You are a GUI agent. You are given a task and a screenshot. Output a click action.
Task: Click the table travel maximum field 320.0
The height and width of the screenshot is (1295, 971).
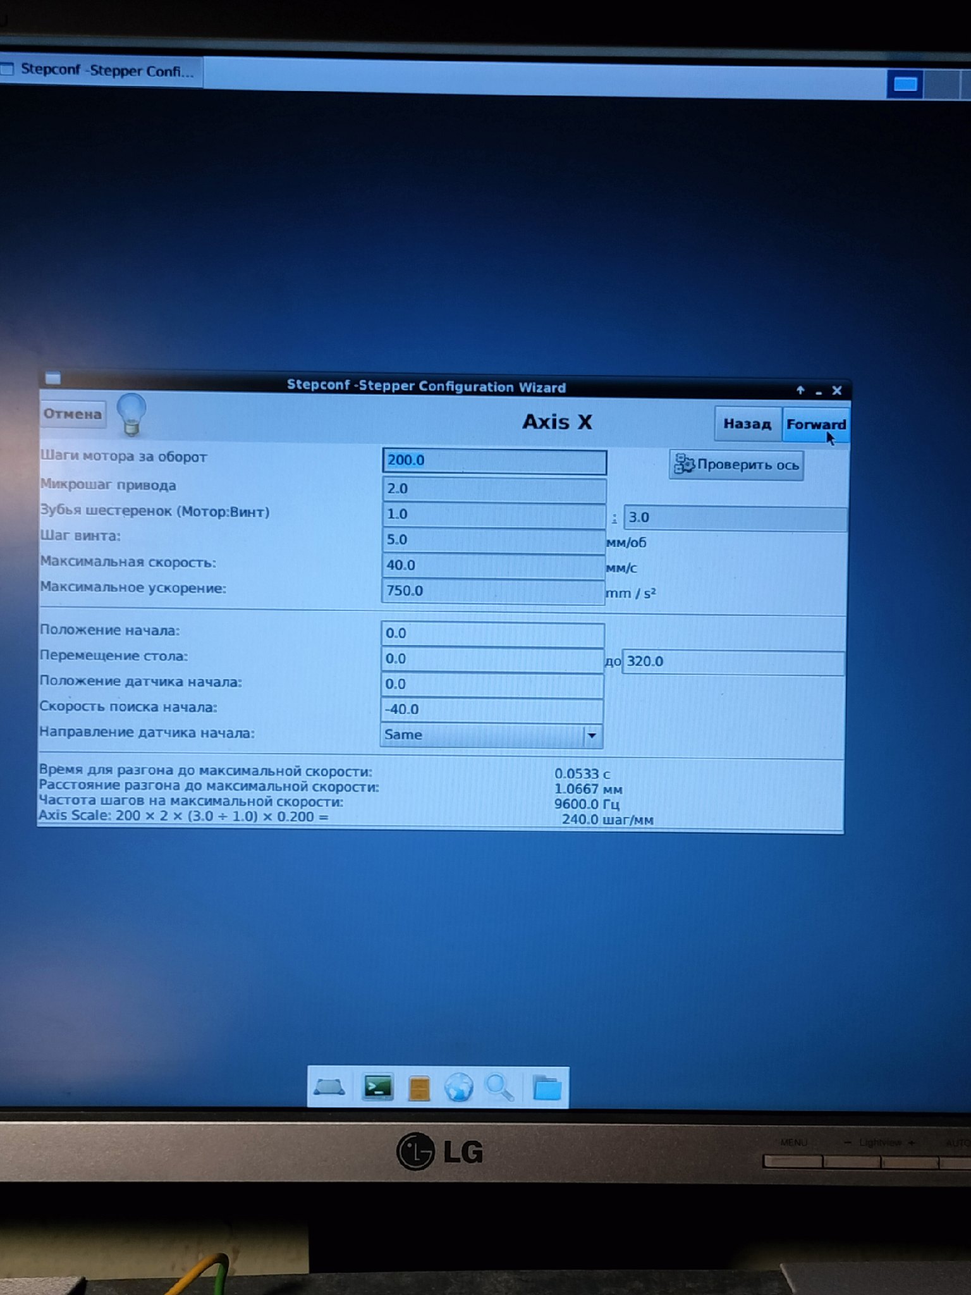point(733,662)
